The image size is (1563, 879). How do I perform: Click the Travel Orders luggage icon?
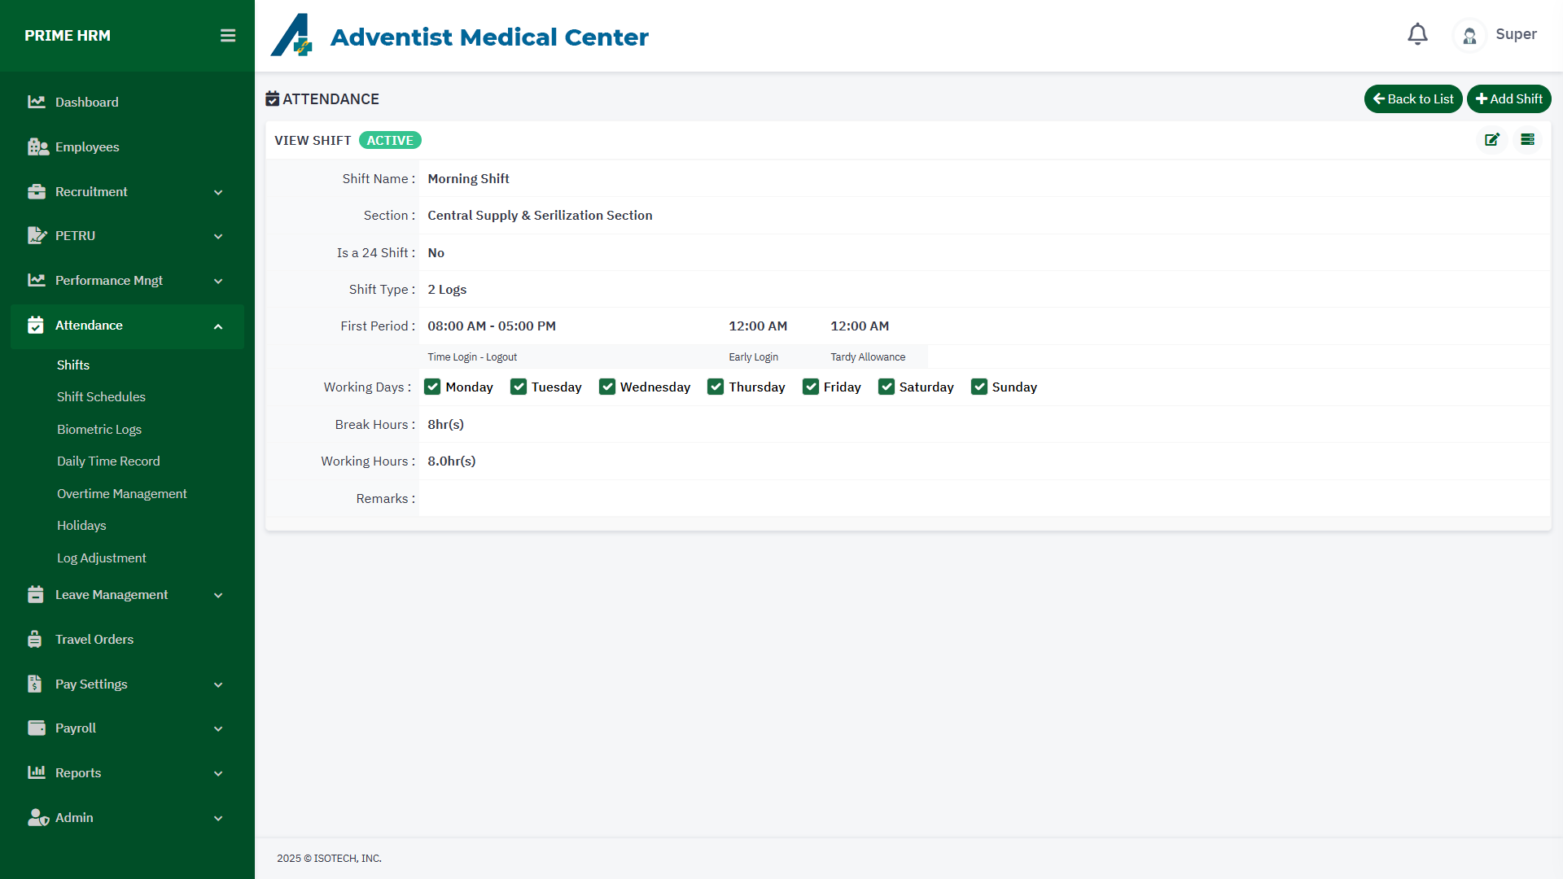[35, 640]
